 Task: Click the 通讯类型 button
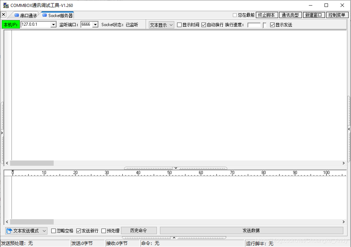point(290,15)
